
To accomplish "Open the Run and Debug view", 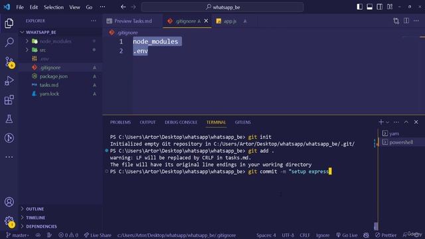I will pos(9,81).
